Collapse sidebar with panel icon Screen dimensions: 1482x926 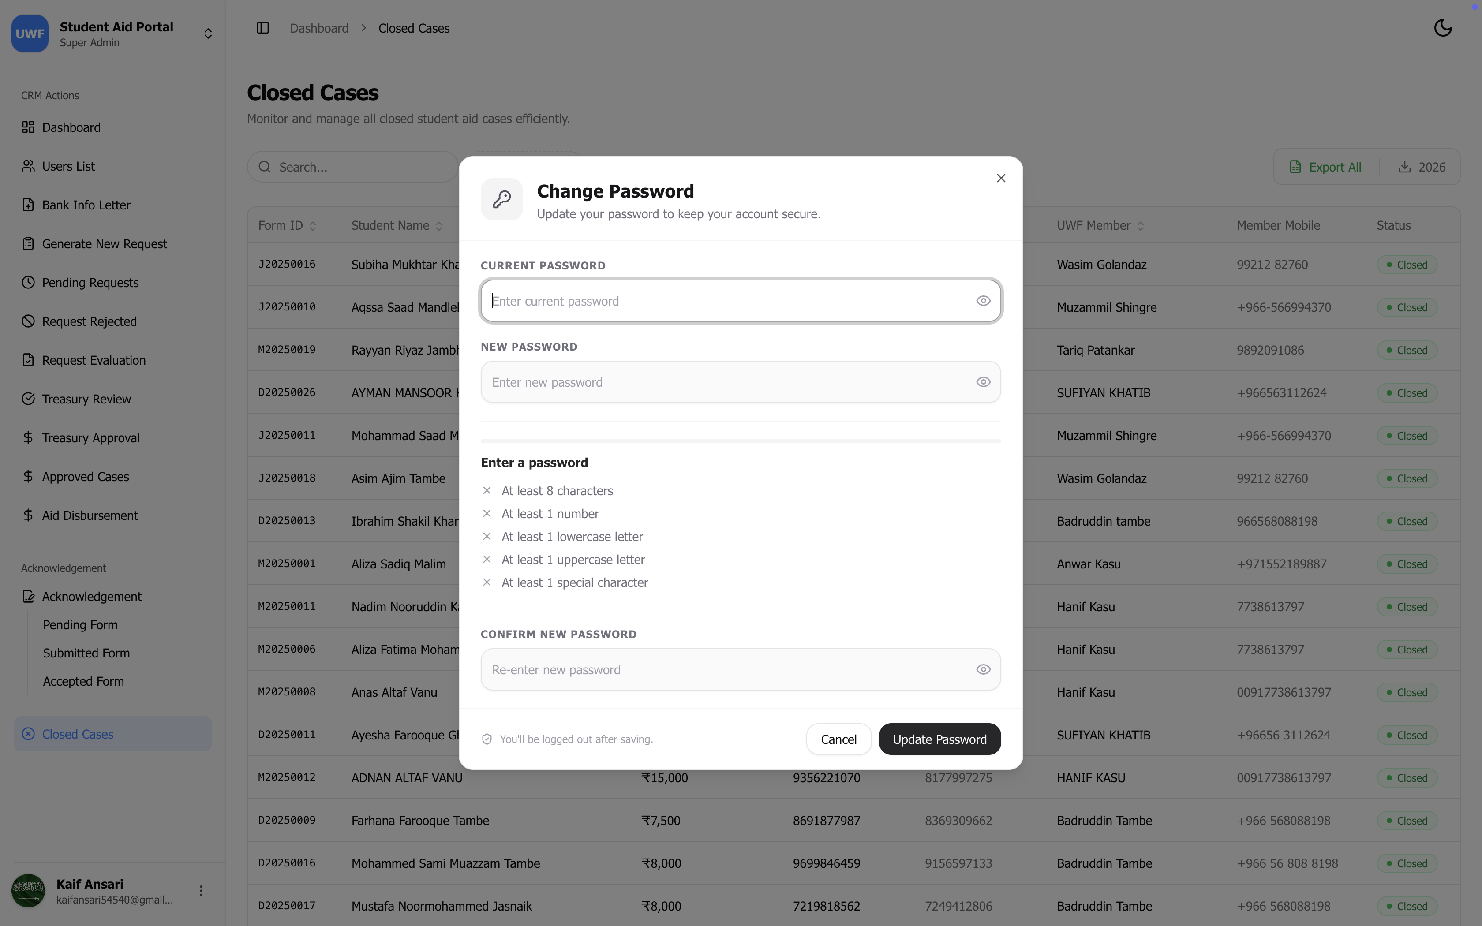click(263, 28)
